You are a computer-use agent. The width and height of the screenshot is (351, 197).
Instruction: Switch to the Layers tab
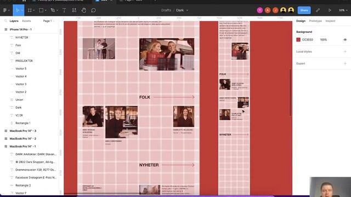click(x=14, y=21)
